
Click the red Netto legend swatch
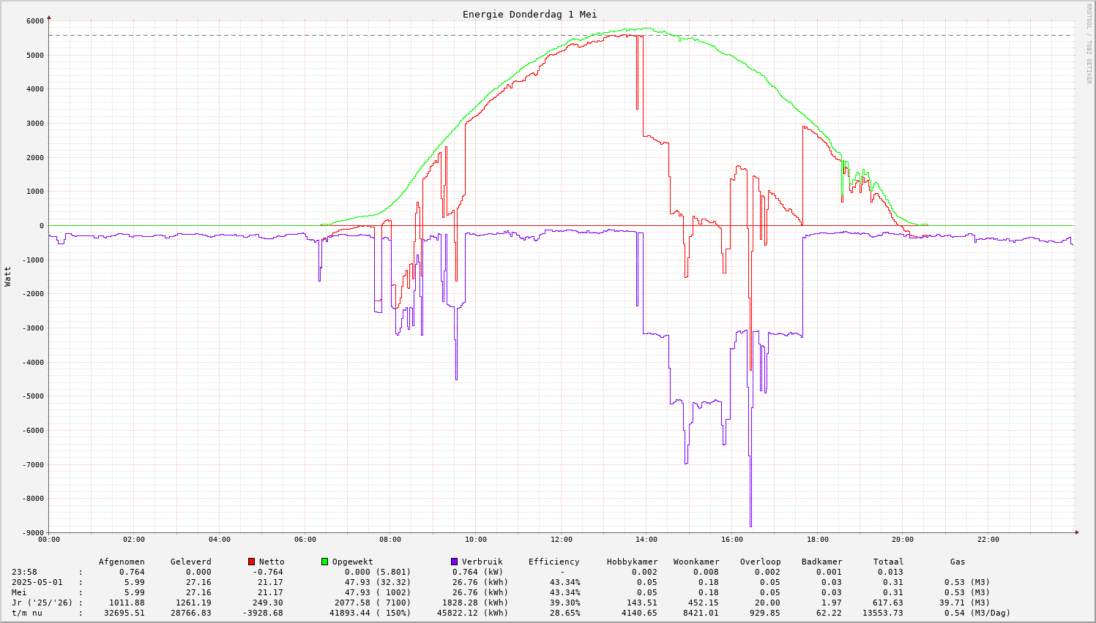tap(251, 562)
